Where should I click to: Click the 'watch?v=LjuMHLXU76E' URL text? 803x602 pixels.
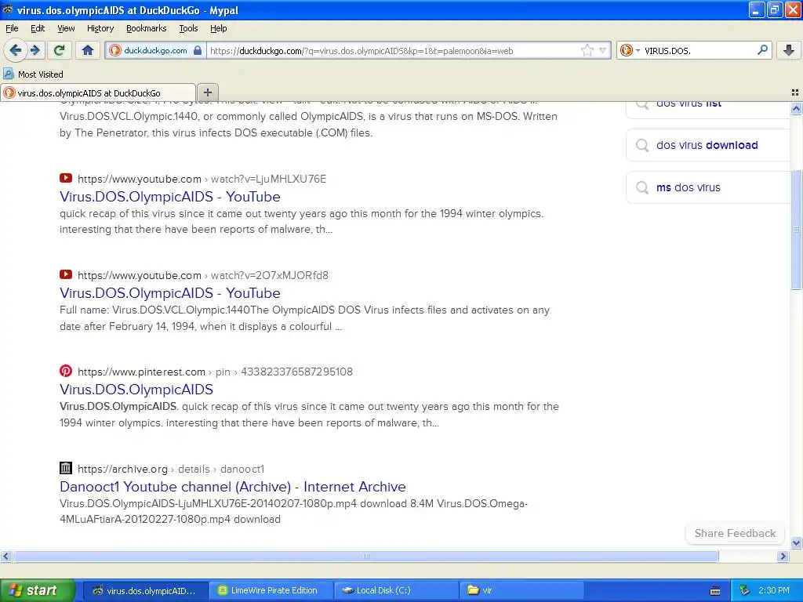[x=268, y=179]
